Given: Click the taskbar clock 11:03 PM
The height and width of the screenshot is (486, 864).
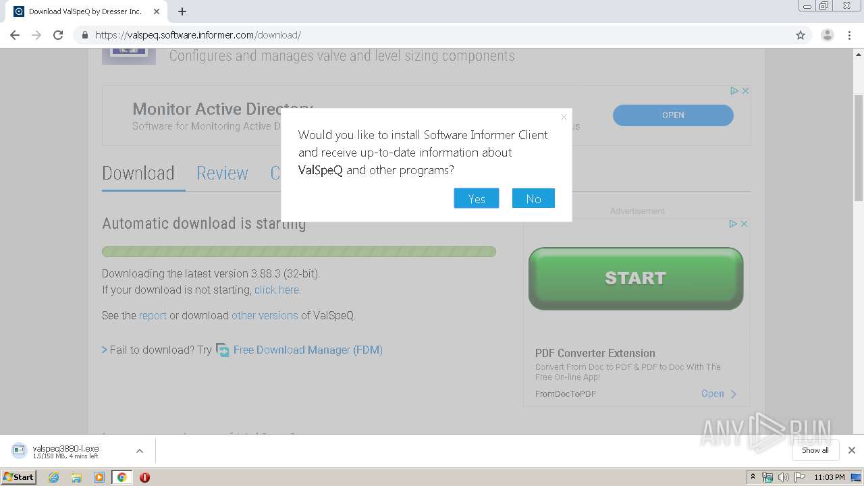Looking at the screenshot, I should pyautogui.click(x=830, y=477).
